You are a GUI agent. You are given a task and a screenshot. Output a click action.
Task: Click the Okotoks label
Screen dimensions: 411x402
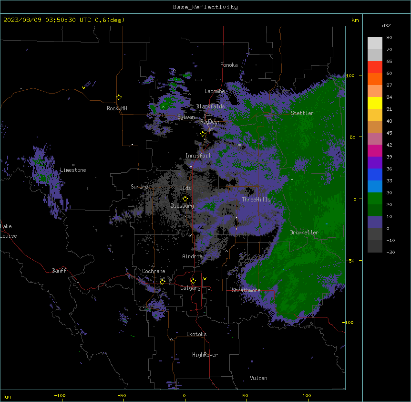[196, 334]
